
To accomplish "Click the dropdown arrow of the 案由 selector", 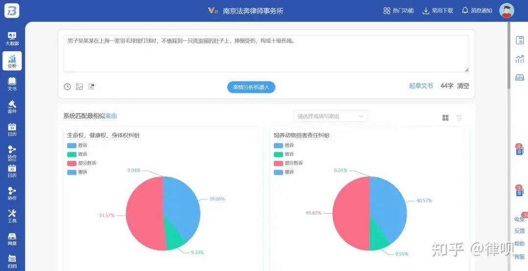I will (x=361, y=116).
